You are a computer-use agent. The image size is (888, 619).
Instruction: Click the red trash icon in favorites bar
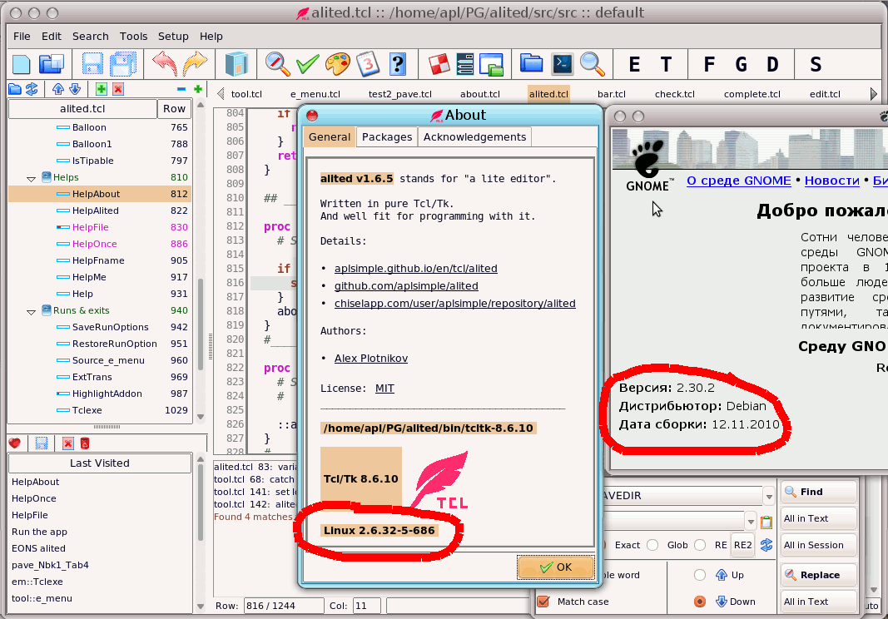tap(84, 443)
